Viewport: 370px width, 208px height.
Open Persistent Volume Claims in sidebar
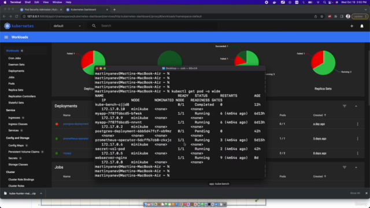tap(24, 152)
